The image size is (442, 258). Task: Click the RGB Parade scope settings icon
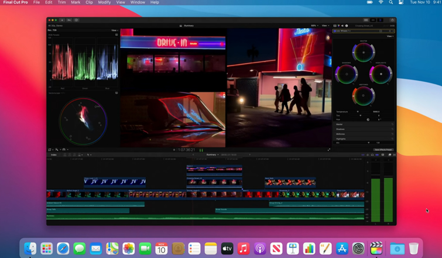pos(117,35)
